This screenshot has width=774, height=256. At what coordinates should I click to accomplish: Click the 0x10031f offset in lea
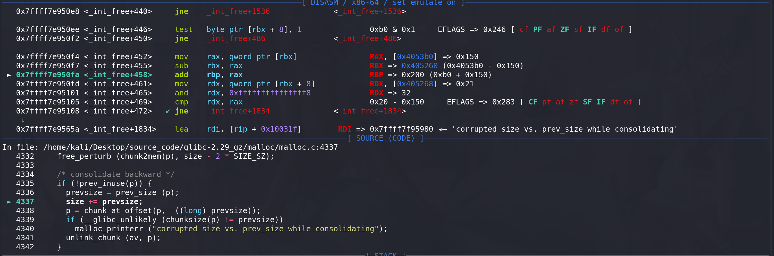[x=279, y=129]
